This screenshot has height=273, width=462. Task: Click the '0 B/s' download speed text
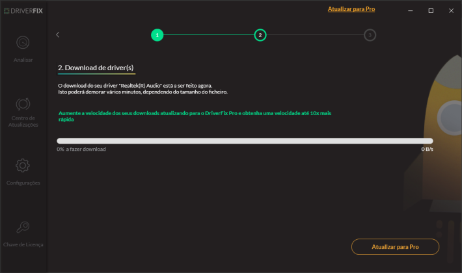tap(427, 149)
